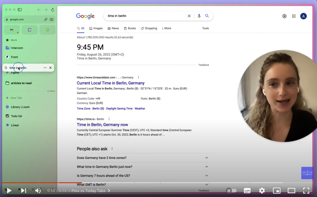Open Current Local Time in Berlin link

[111, 83]
